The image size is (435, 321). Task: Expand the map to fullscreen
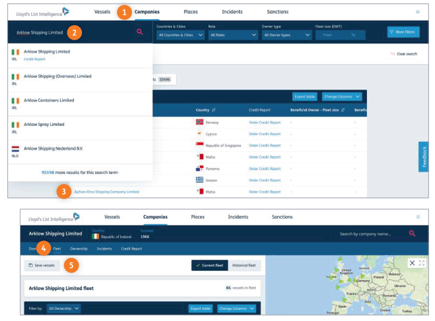click(x=422, y=263)
